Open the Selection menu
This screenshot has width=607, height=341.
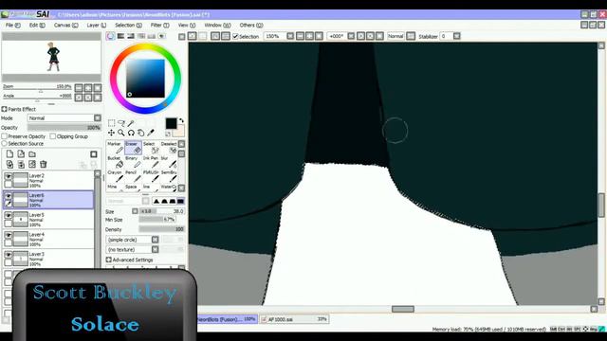pyautogui.click(x=128, y=26)
